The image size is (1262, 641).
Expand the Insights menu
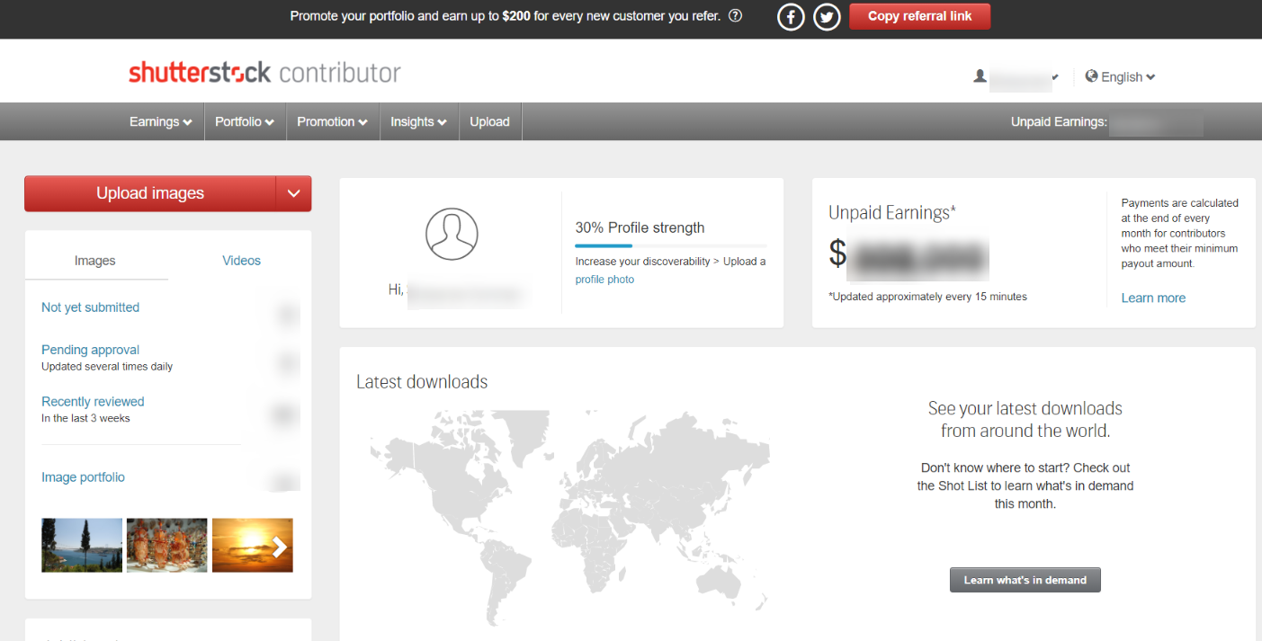(418, 122)
